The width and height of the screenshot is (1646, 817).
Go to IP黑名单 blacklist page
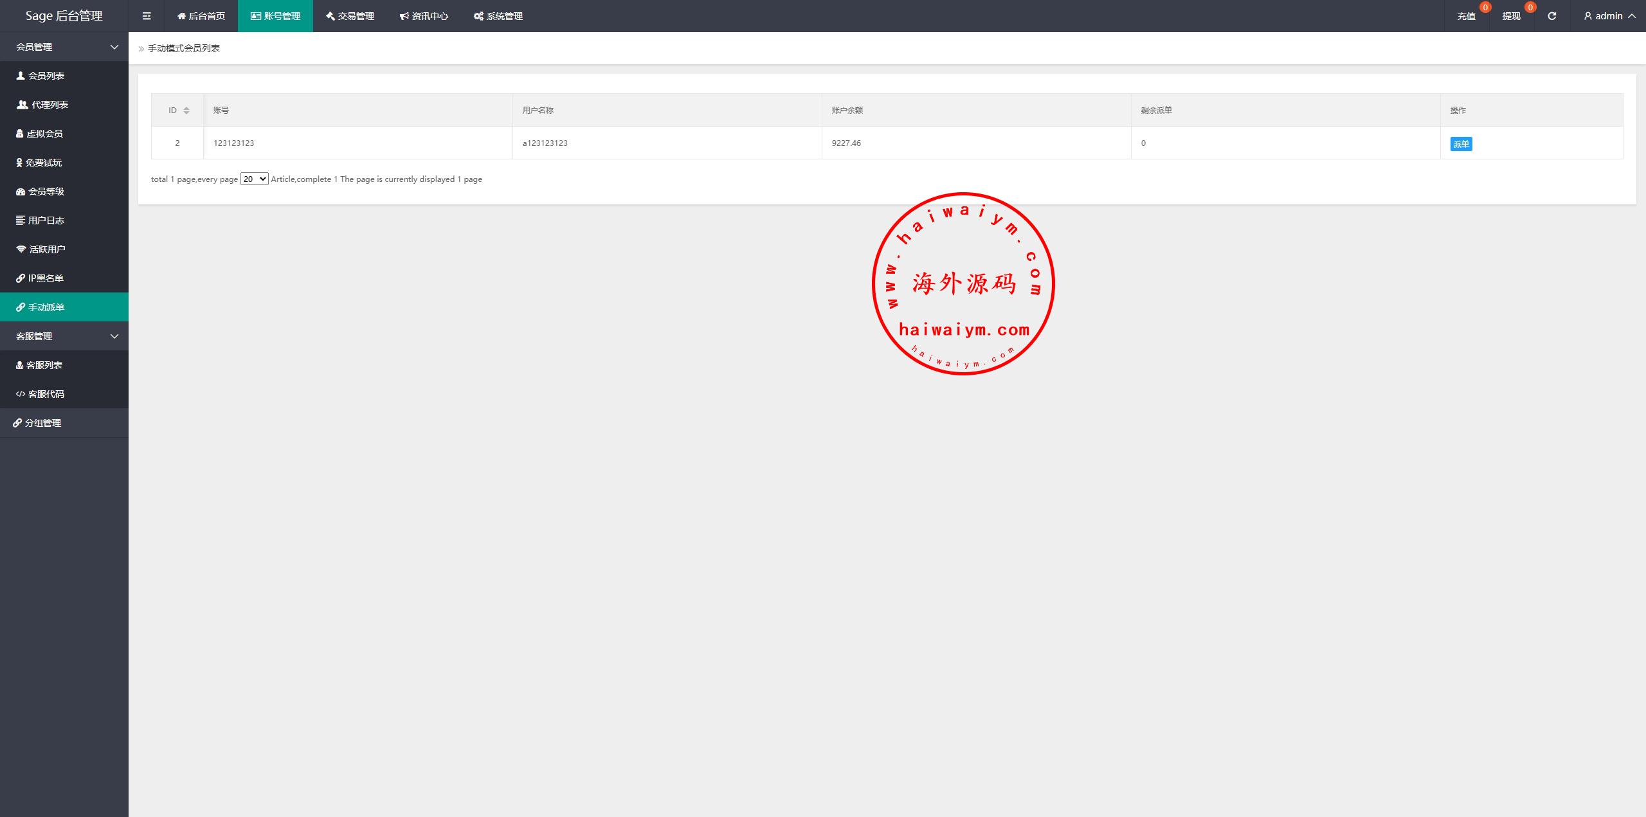[45, 278]
